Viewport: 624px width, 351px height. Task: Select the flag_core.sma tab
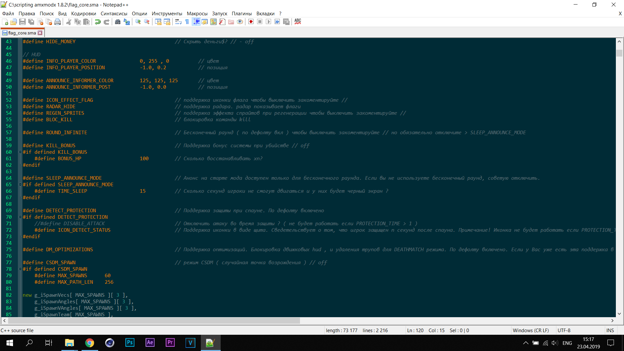tap(22, 33)
